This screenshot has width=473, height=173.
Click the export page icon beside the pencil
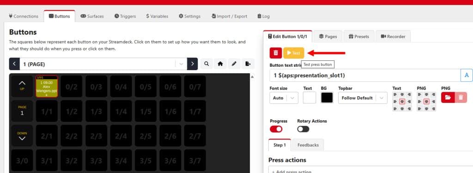coord(248,64)
